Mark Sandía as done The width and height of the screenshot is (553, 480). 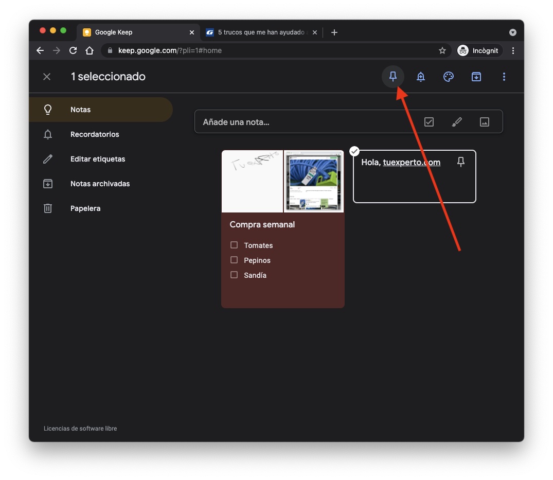pos(234,275)
